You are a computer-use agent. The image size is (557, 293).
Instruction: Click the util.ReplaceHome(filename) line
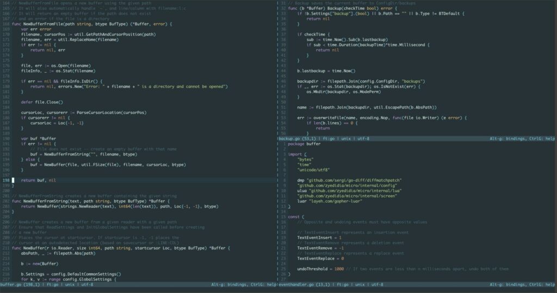pos(70,40)
